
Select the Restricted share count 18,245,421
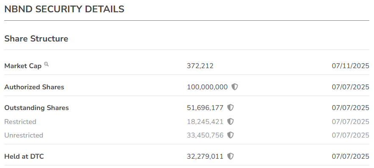[205, 122]
